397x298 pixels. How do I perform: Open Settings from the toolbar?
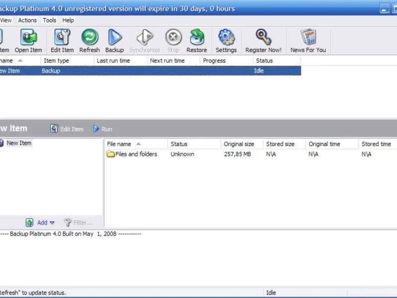coord(226,41)
